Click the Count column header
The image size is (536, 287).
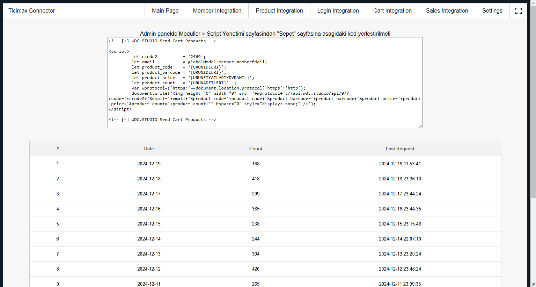[x=256, y=149]
